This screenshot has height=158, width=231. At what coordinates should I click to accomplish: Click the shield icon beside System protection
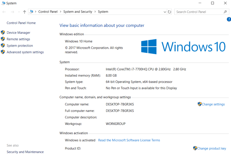(3, 45)
